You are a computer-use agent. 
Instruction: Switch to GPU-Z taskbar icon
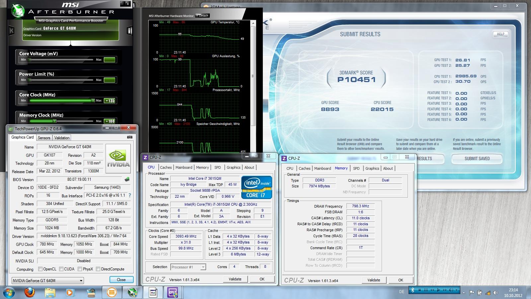(x=153, y=293)
